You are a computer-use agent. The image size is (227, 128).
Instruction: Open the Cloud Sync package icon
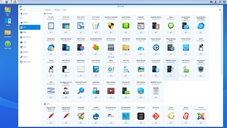point(51,48)
